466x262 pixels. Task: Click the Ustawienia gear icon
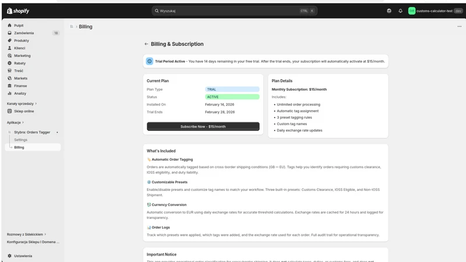(x=9, y=256)
